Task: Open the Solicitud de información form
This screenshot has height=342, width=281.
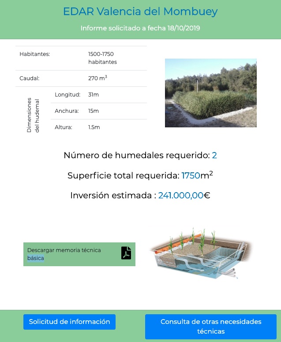Action: point(69,322)
